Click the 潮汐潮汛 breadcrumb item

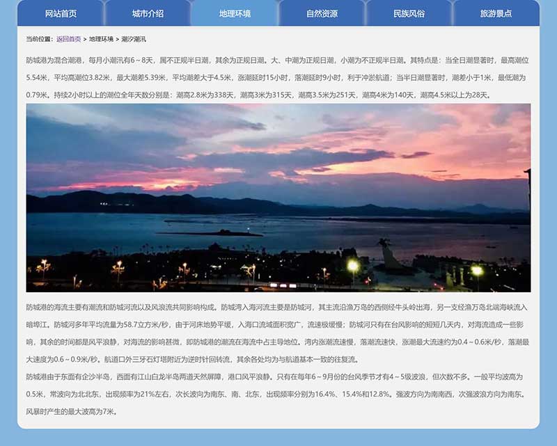[134, 39]
